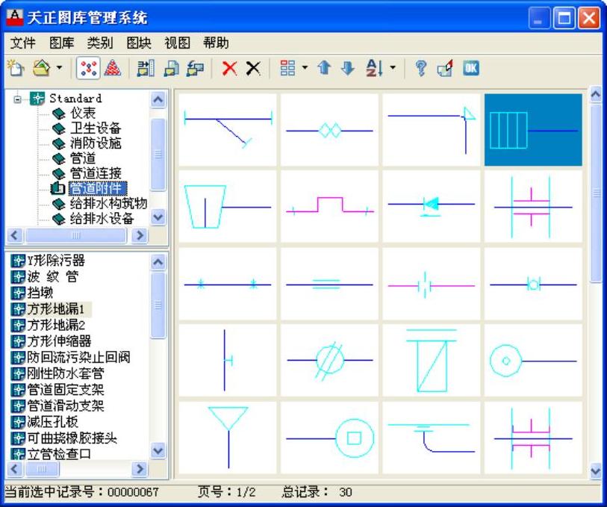607x507 pixels.
Task: Select the 给排水设备 category
Action: 102,219
